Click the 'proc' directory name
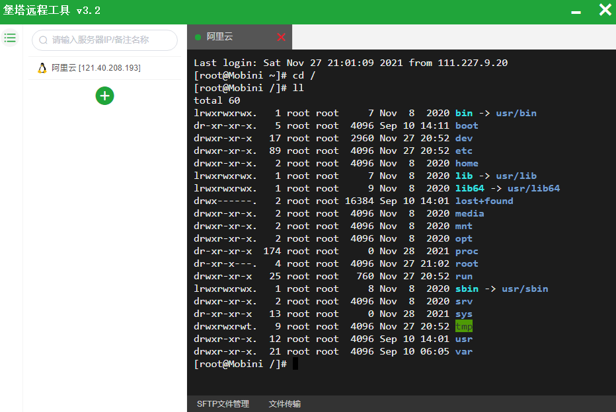The height and width of the screenshot is (412, 616). tap(467, 251)
